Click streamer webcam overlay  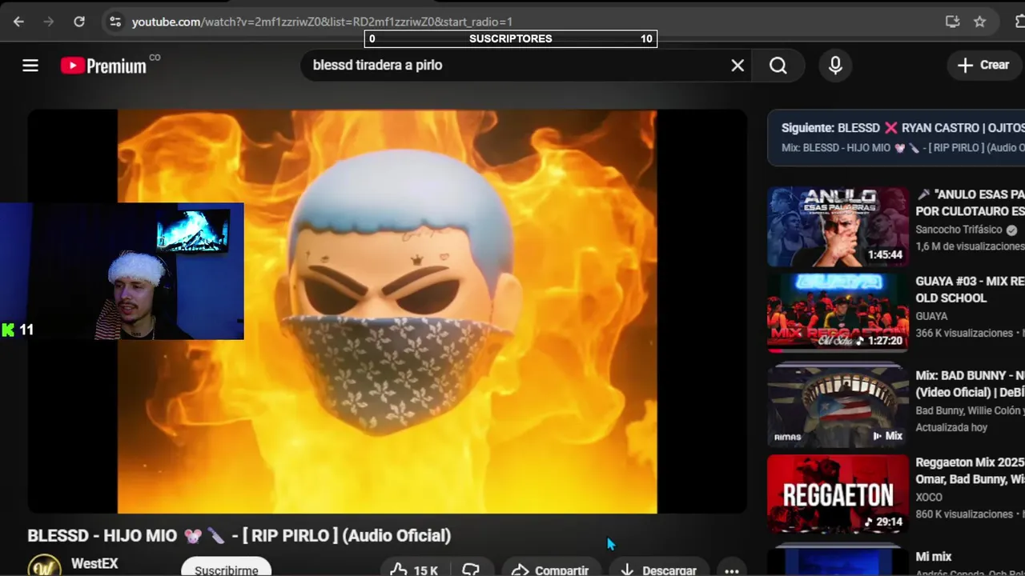122,271
